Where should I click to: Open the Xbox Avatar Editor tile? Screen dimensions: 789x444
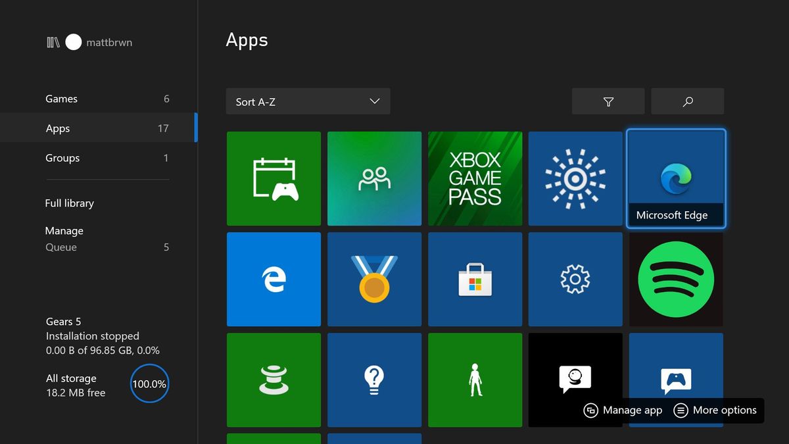pyautogui.click(x=475, y=380)
